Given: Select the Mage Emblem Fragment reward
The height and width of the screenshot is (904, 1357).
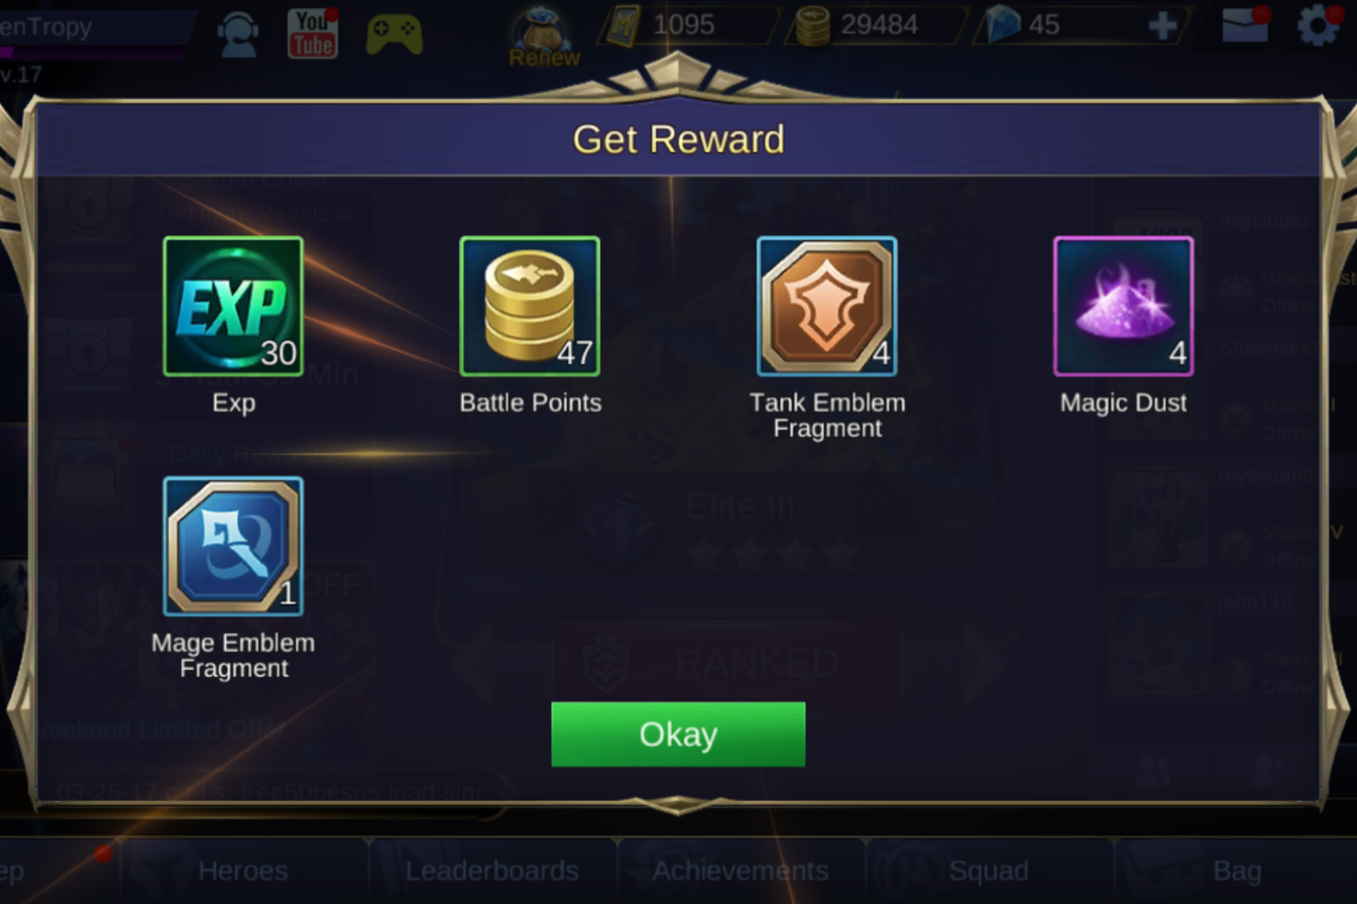Looking at the screenshot, I should (233, 547).
